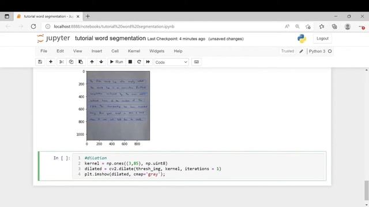Restart kernel and run all fast-forward icon

point(148,62)
